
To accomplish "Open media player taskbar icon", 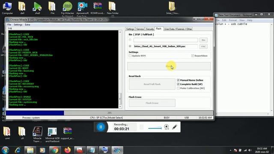I will 42,150.
